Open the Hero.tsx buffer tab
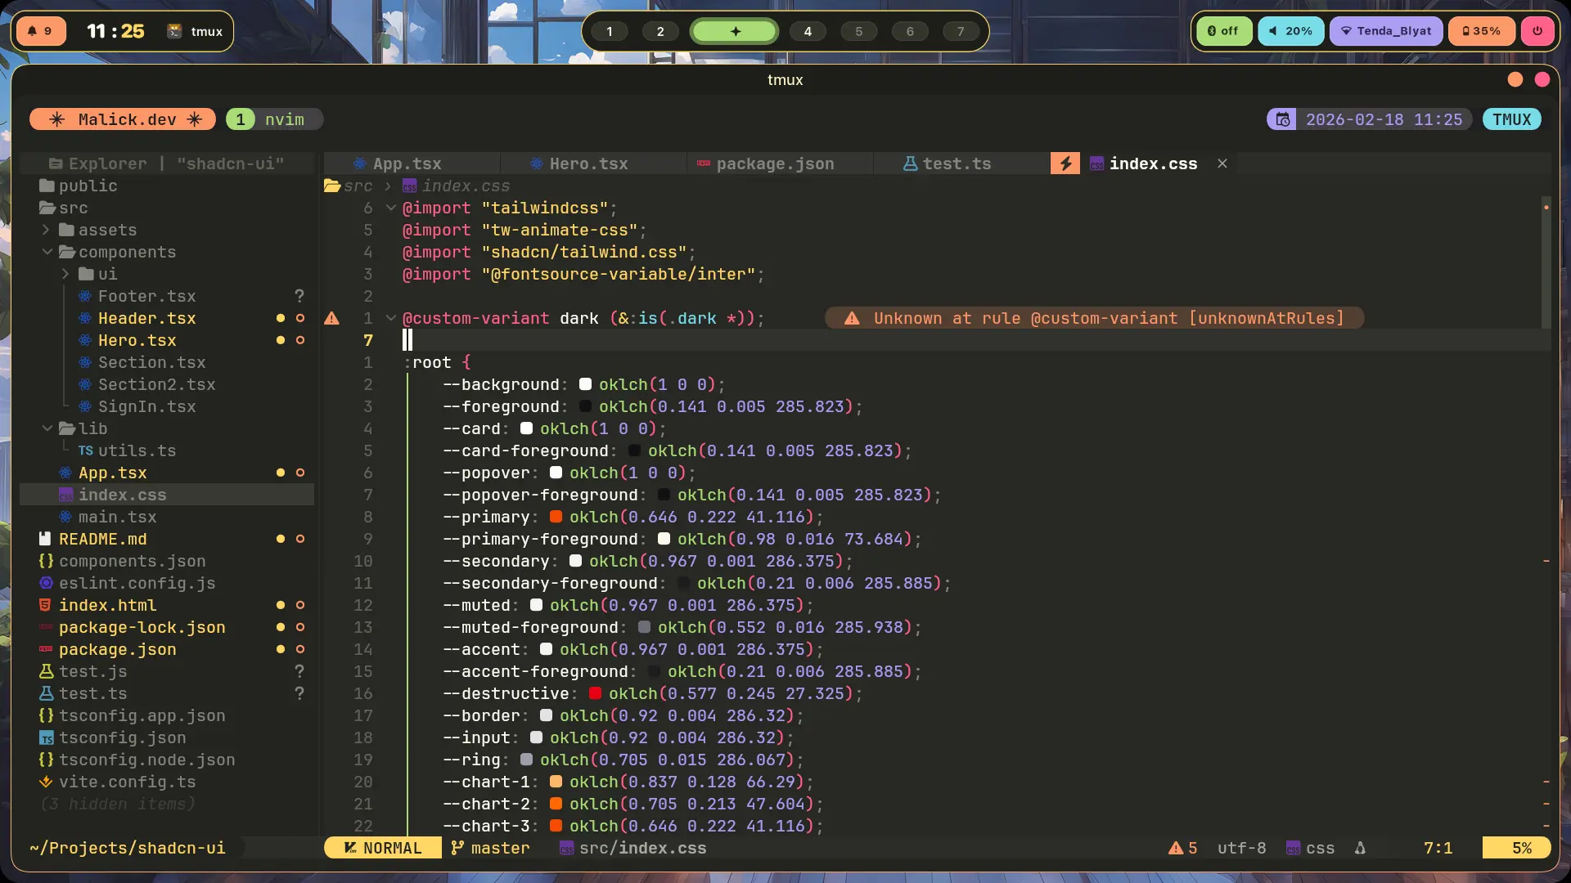 click(588, 164)
